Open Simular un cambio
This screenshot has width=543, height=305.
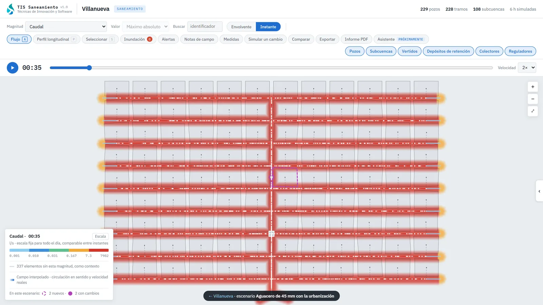265,39
